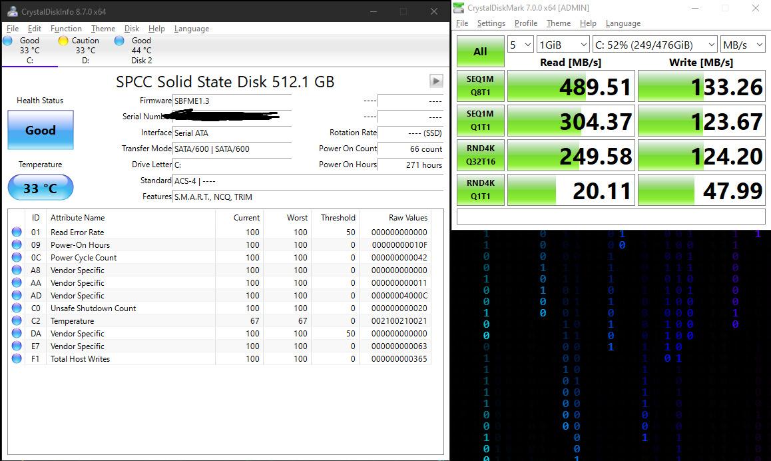Open Theme menu in CrystalDiskMark
This screenshot has width=771, height=461.
coord(559,23)
